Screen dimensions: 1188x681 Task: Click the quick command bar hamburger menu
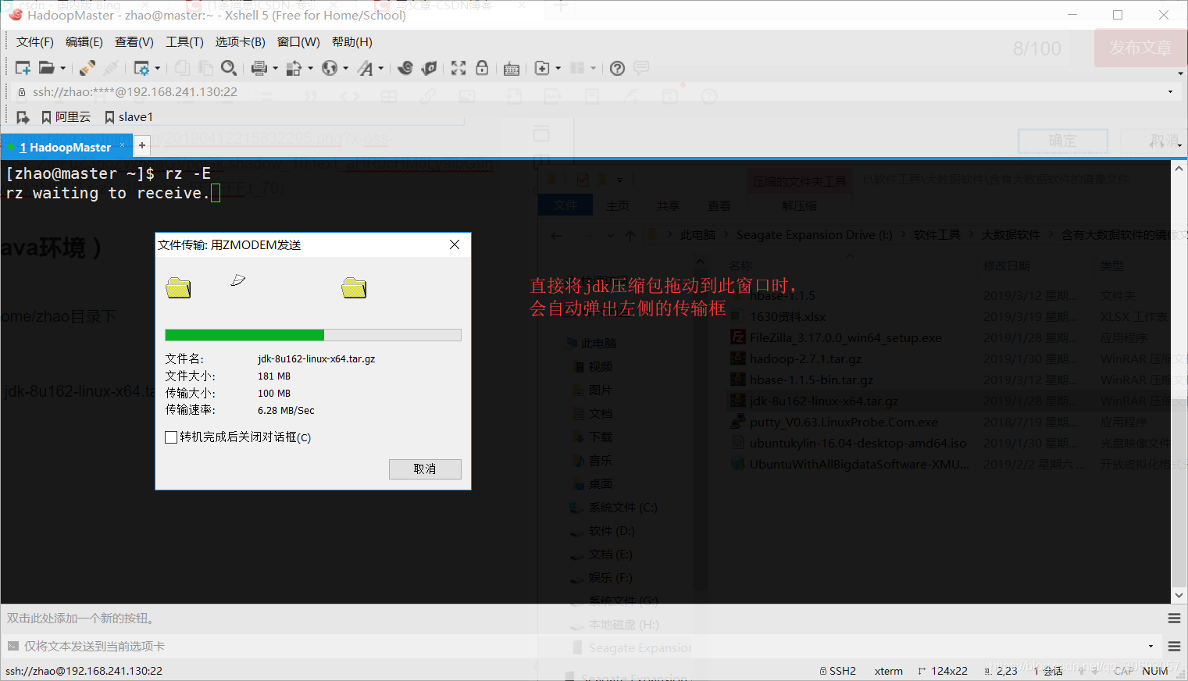(x=1174, y=618)
